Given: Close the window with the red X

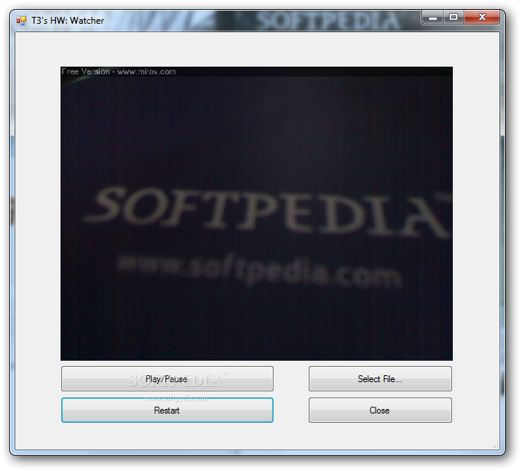Looking at the screenshot, I should 482,18.
